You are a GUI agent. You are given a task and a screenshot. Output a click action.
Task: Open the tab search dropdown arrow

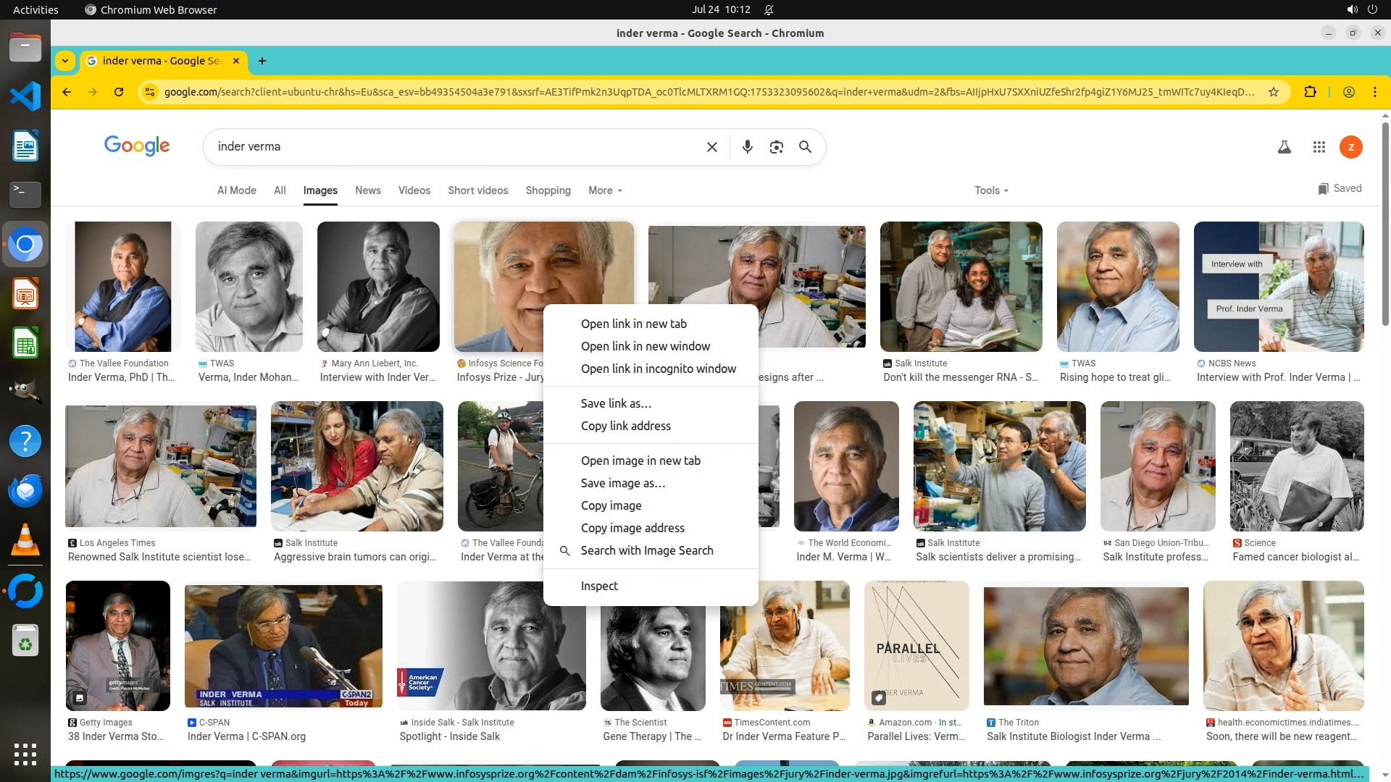pos(65,61)
